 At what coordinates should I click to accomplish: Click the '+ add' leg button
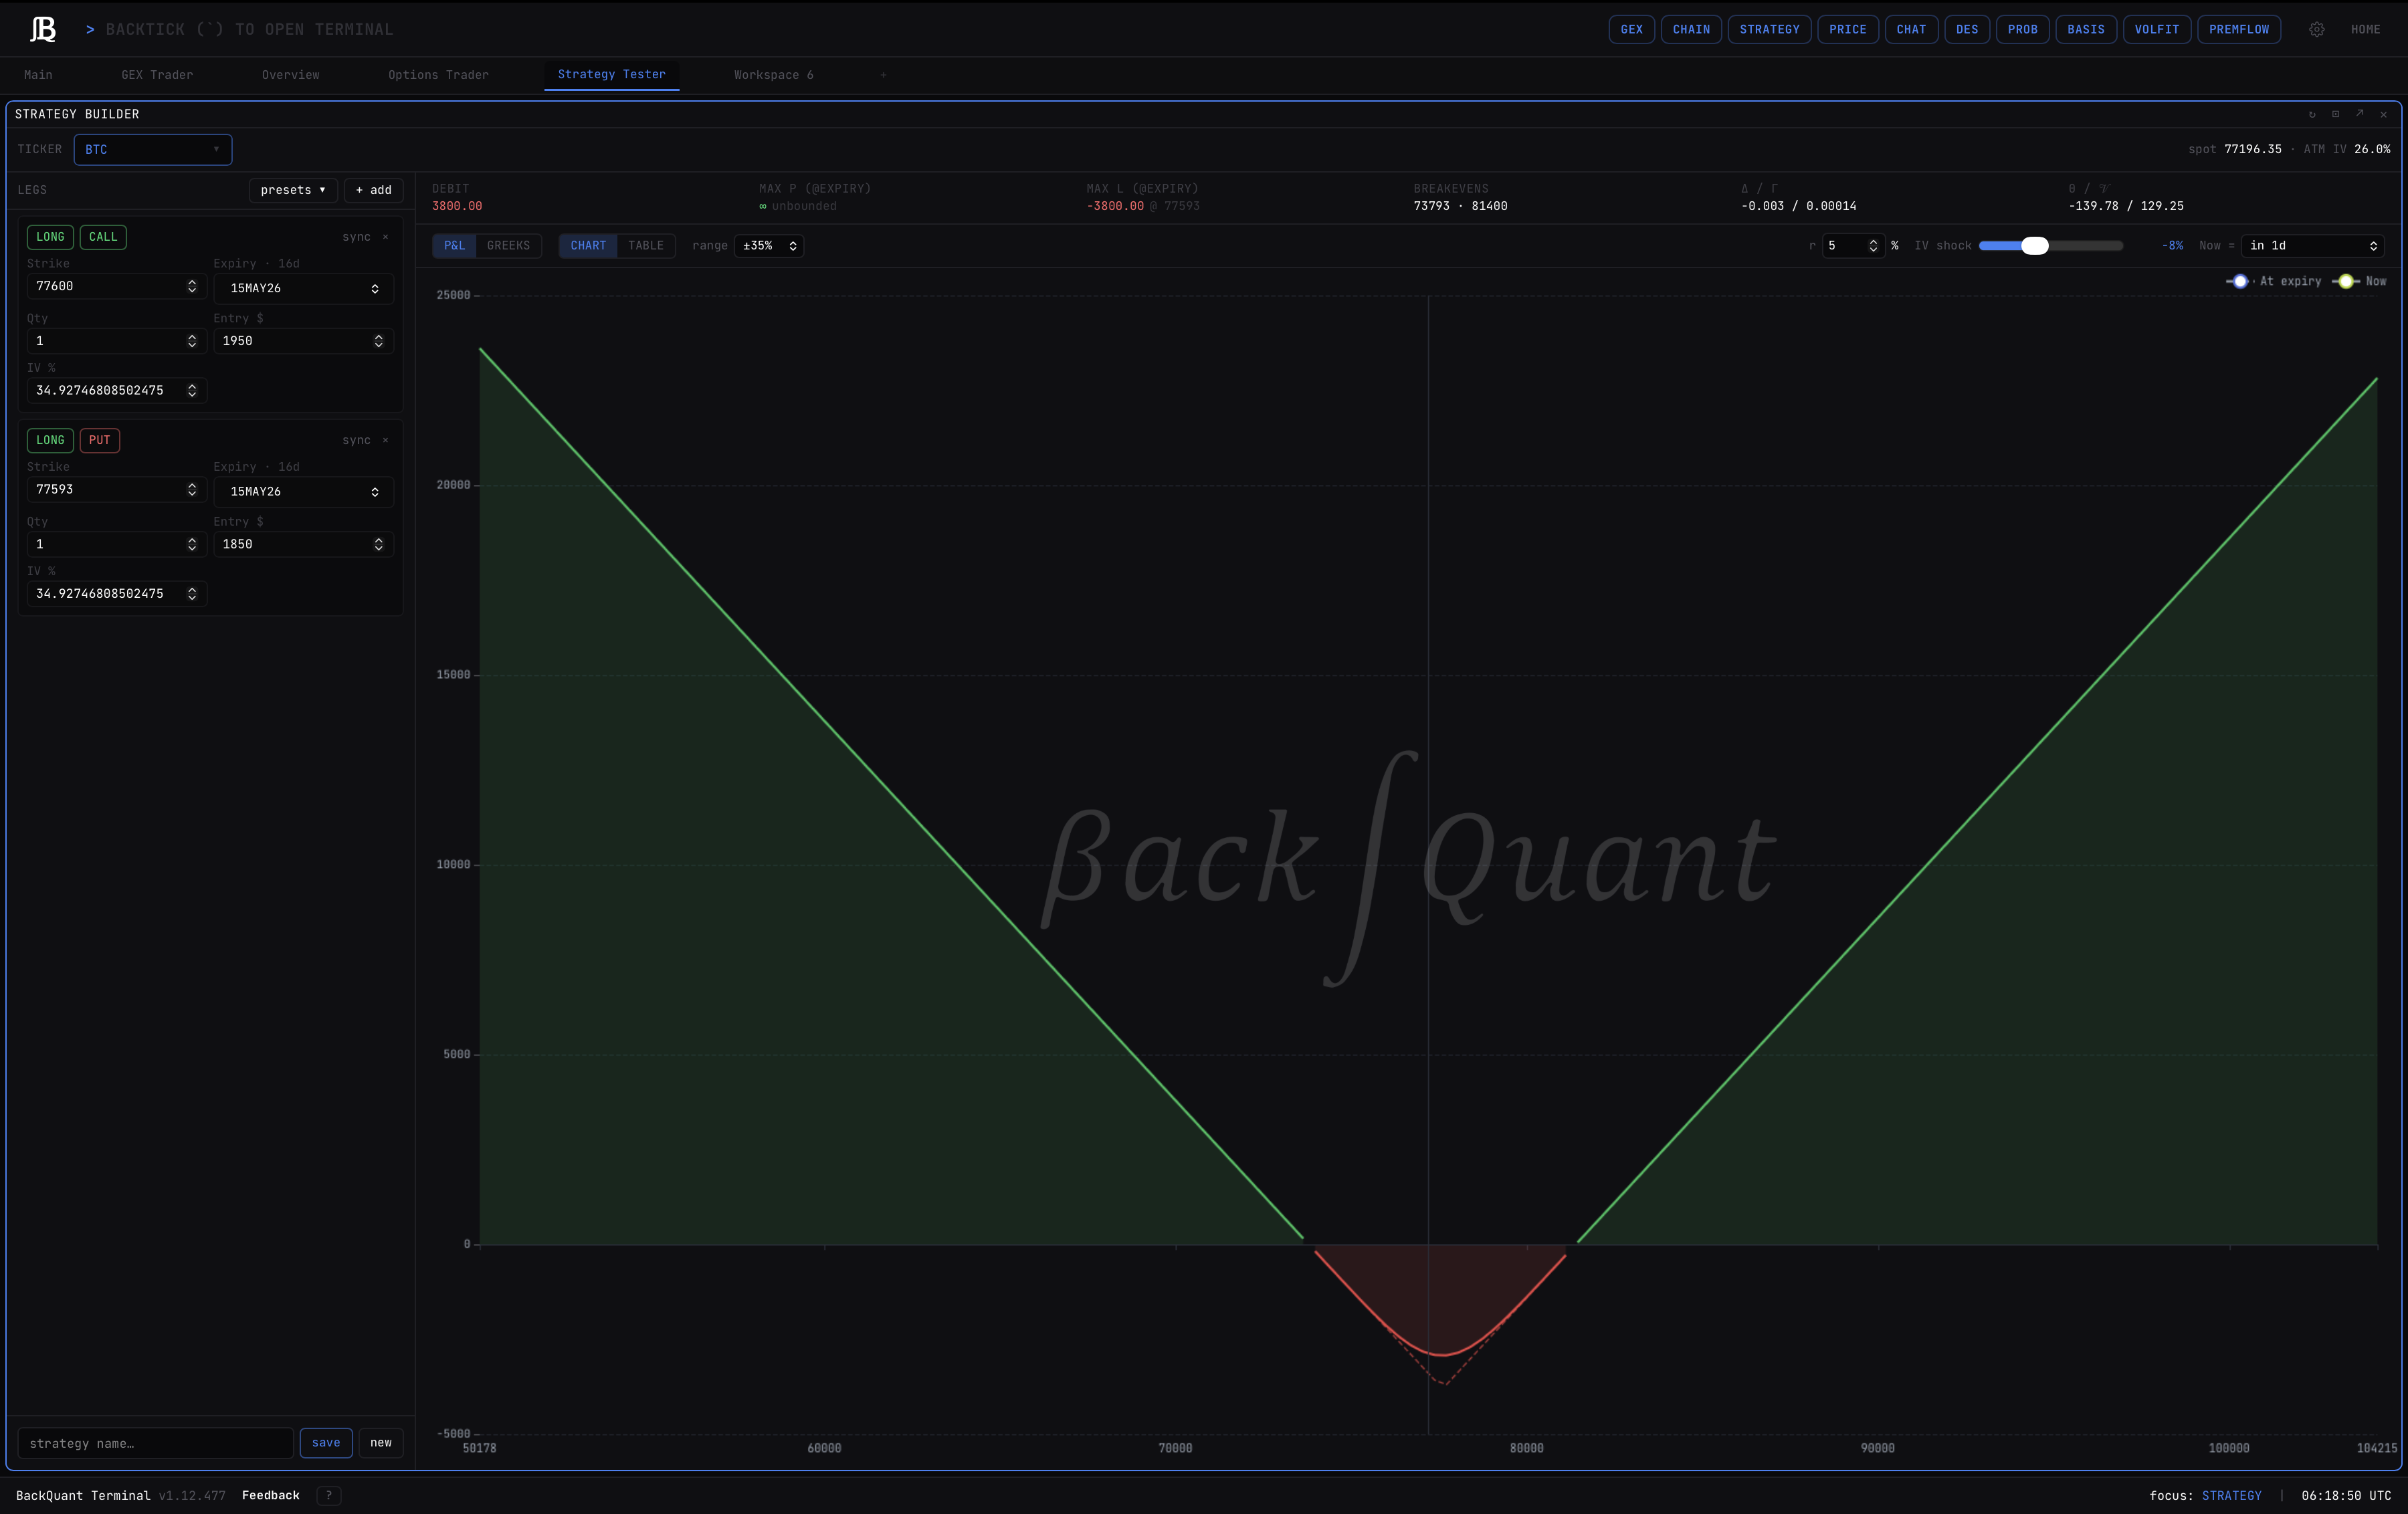[374, 190]
